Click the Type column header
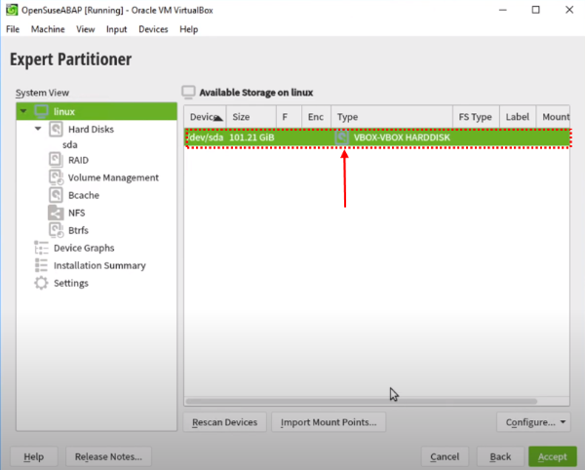 (392, 117)
